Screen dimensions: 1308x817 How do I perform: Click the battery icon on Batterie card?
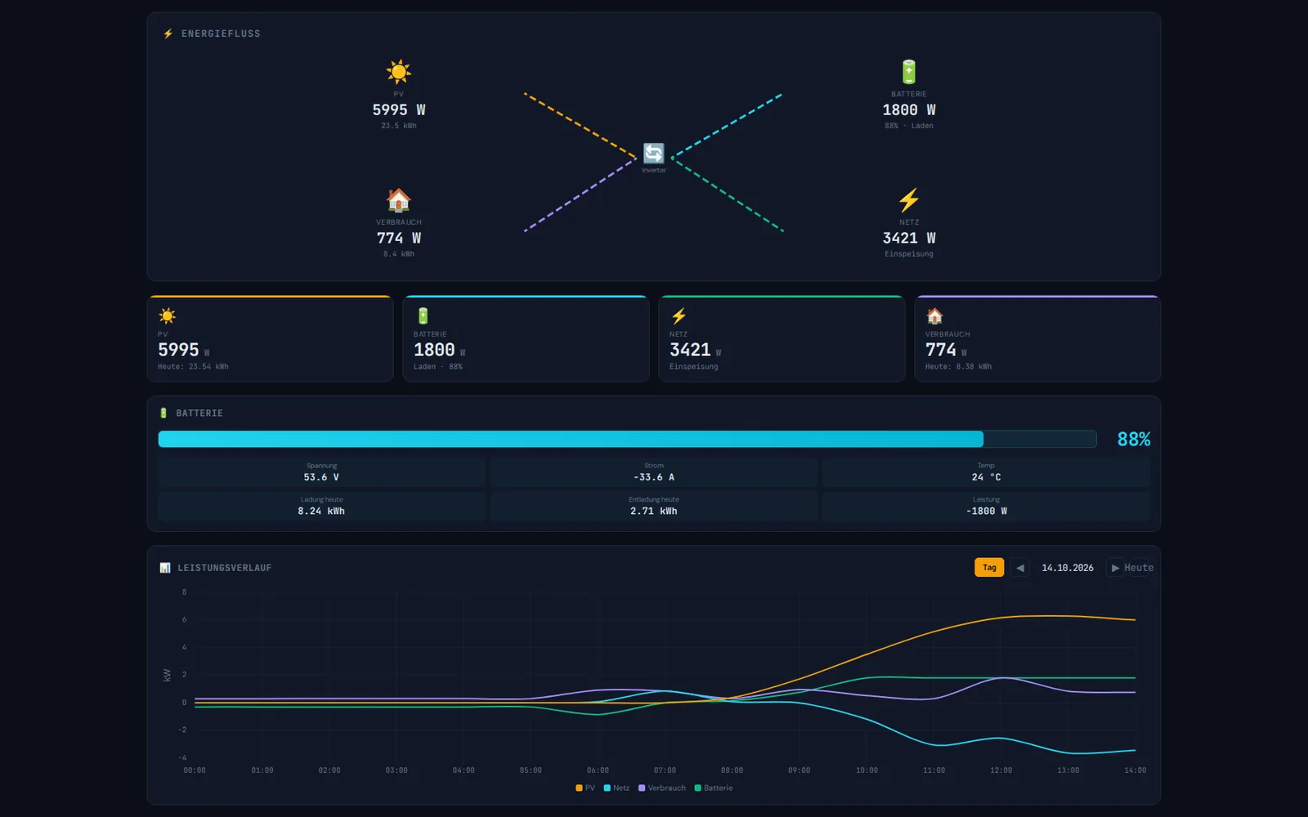pos(423,316)
